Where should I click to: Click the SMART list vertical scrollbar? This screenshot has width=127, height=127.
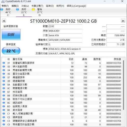click(x=123, y=85)
